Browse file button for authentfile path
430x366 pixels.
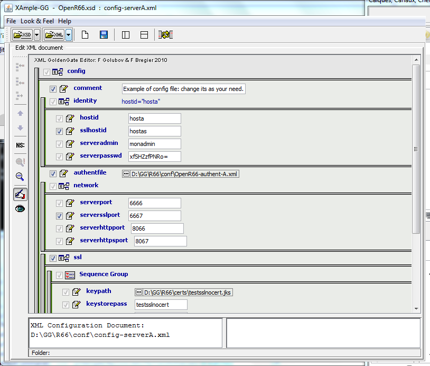click(126, 174)
